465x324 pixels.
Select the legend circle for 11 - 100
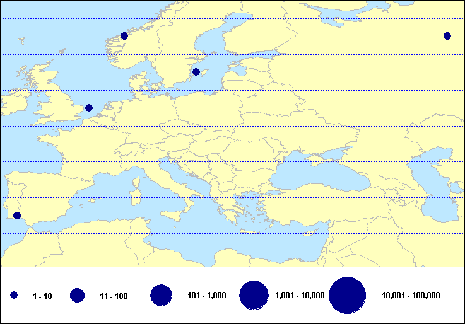click(x=78, y=296)
